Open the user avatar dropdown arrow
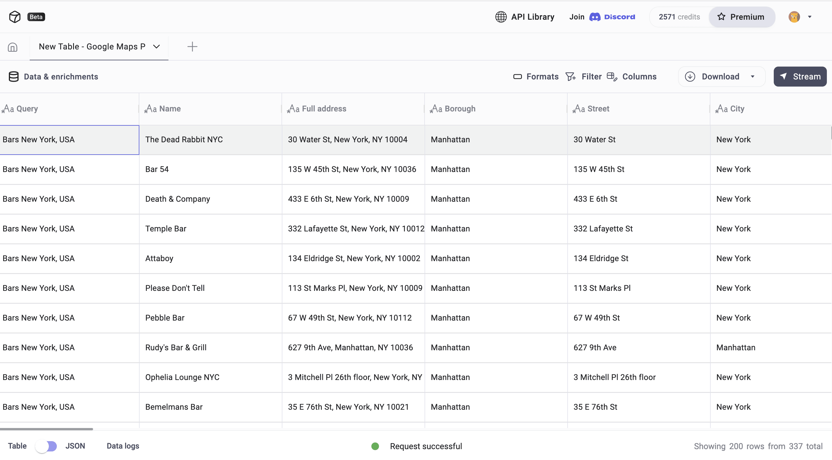This screenshot has height=460, width=832. point(810,17)
